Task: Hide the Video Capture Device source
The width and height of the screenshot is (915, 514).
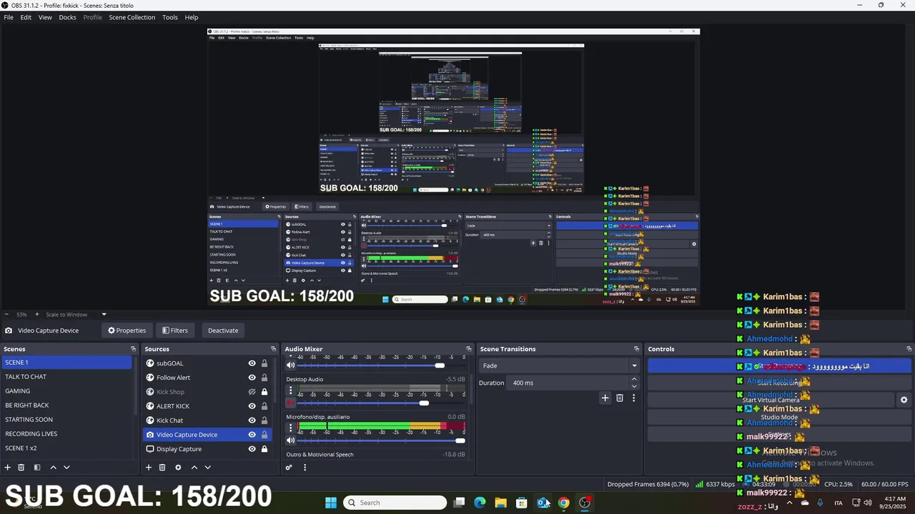Action: (252, 435)
